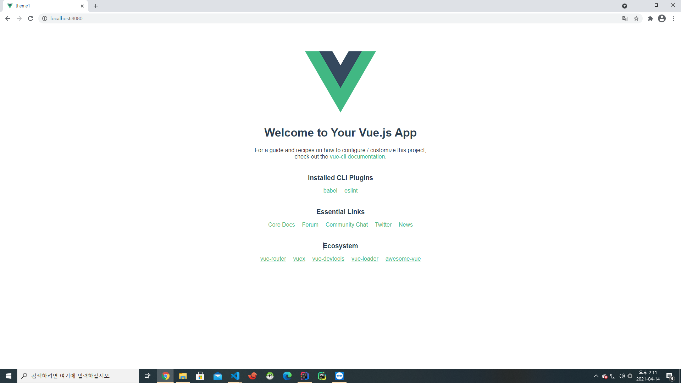Image resolution: width=681 pixels, height=383 pixels.
Task: Reload the localhost page
Action: click(x=31, y=18)
